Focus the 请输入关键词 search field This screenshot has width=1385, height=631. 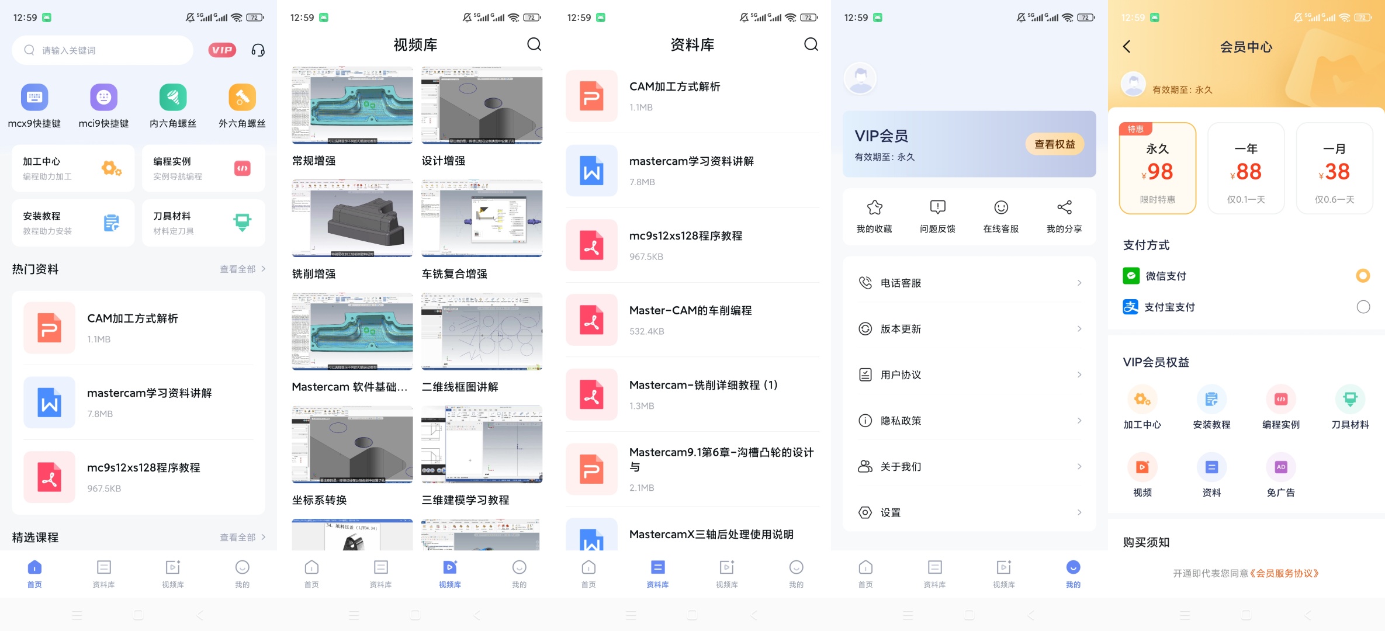[103, 50]
